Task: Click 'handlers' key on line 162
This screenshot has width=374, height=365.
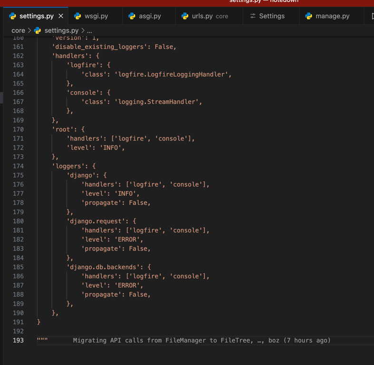Action: 70,56
